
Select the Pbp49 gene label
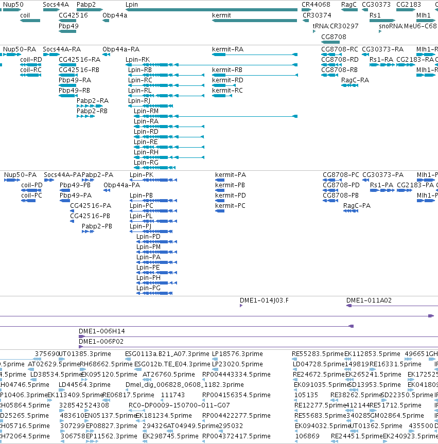(x=68, y=26)
